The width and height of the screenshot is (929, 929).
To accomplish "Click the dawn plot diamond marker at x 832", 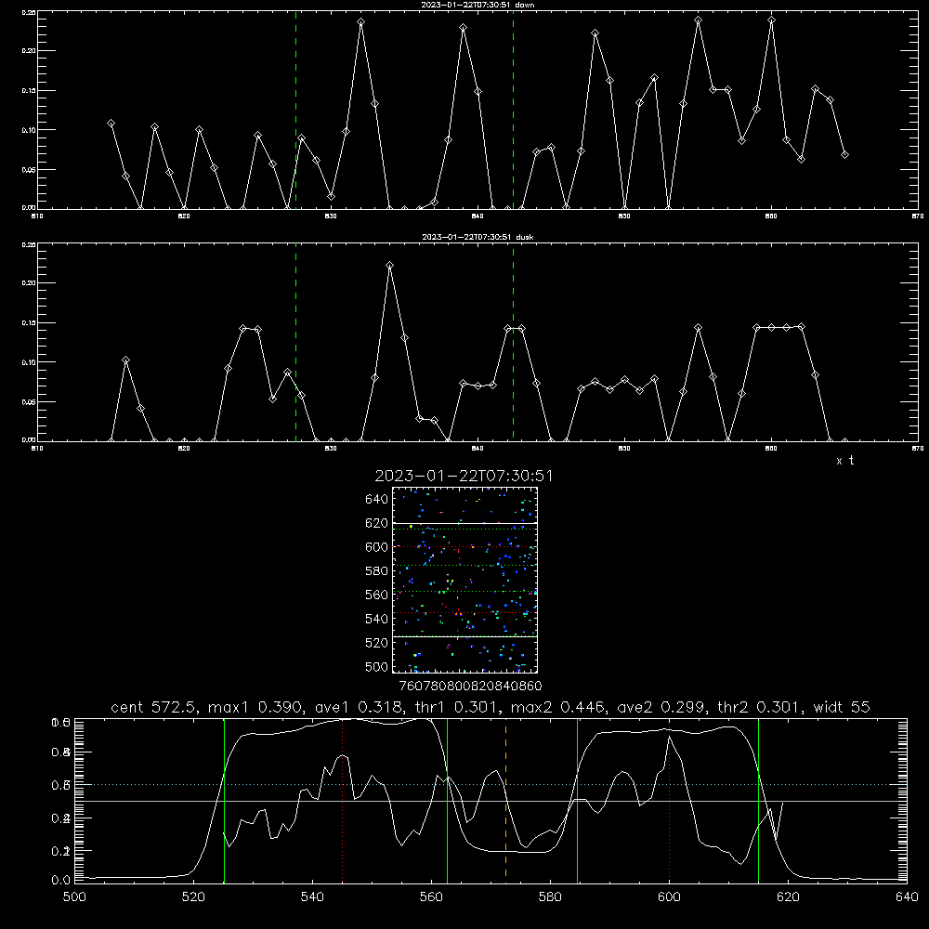I will 360,22.
